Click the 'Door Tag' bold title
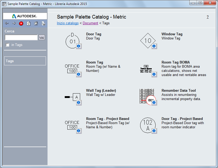 [x=94, y=34]
